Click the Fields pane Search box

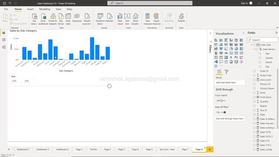[x=262, y=40]
